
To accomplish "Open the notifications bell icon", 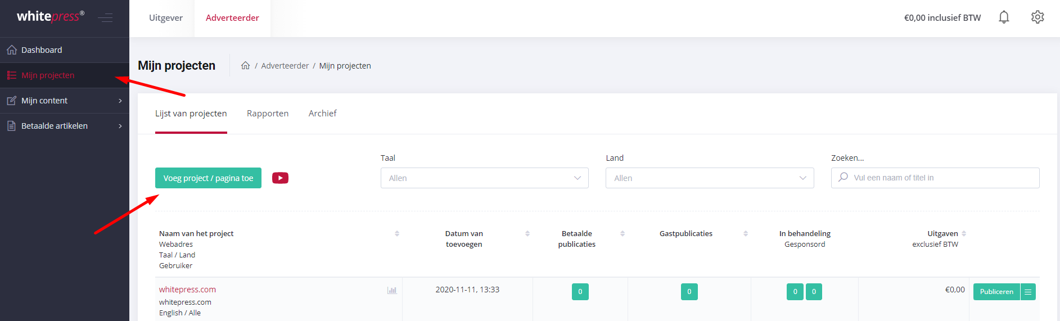I will [x=1004, y=17].
